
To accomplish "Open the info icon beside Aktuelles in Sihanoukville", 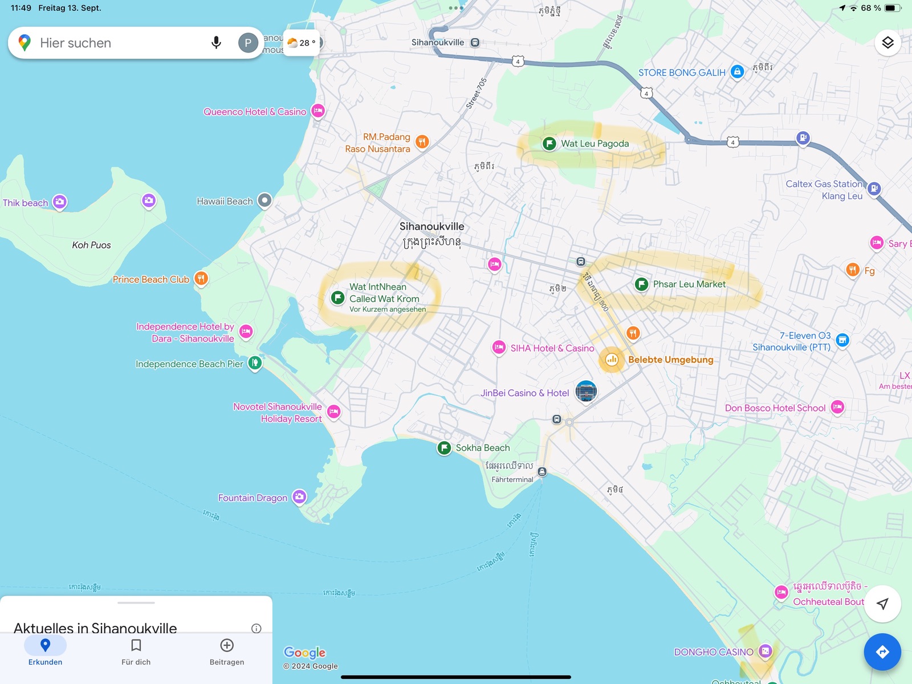I will click(256, 628).
